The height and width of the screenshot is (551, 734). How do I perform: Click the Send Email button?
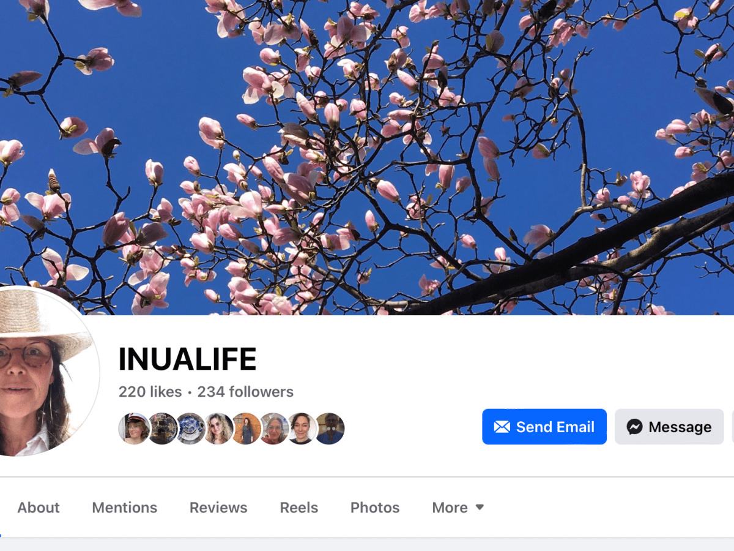click(x=544, y=427)
